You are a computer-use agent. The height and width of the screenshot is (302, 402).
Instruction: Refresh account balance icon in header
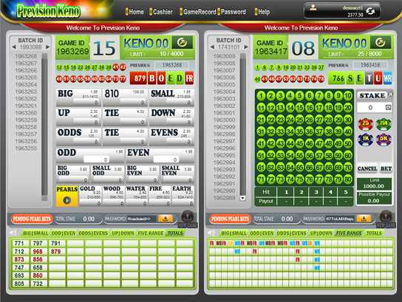[370, 11]
